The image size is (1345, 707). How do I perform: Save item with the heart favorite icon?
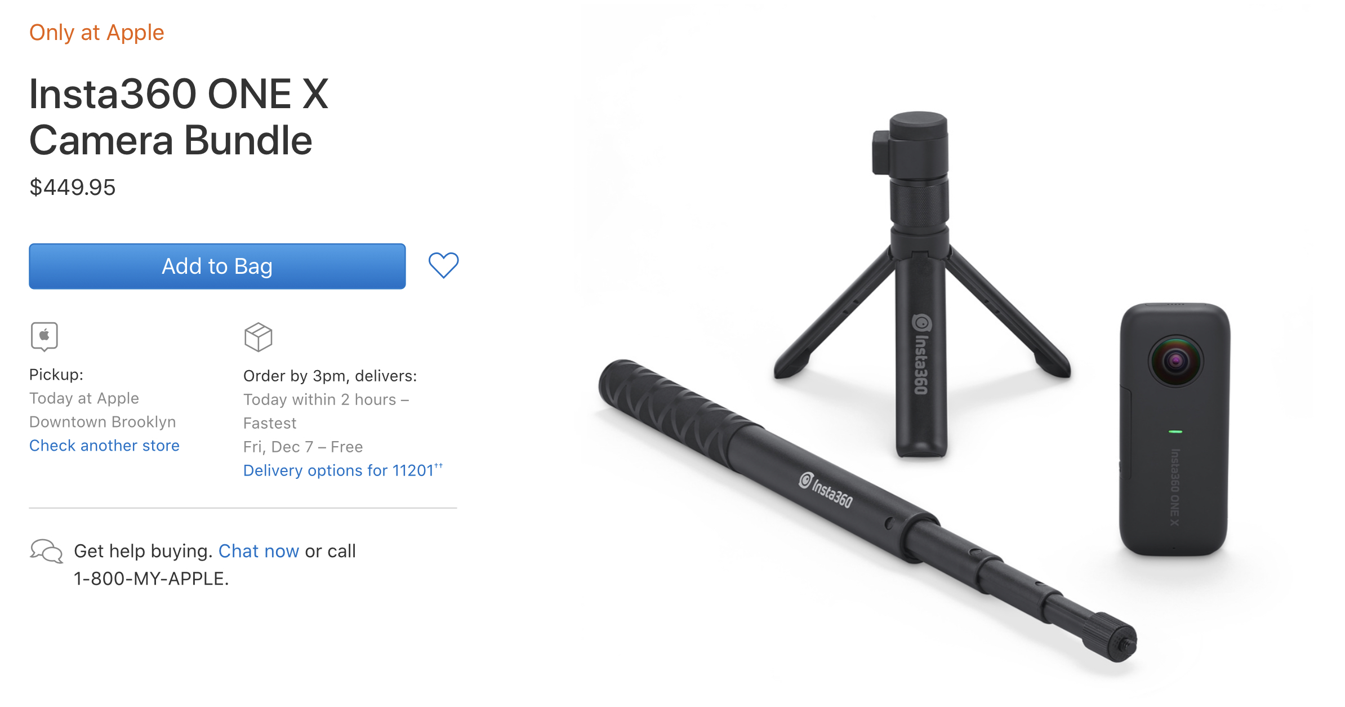444,265
